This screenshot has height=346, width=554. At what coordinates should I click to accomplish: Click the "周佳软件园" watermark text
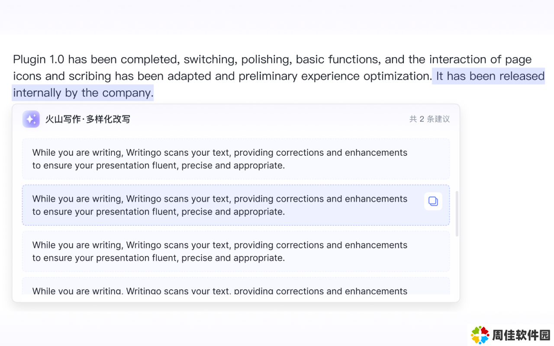pos(521,335)
